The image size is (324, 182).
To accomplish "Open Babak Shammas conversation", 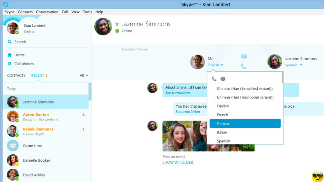I will (x=46, y=131).
